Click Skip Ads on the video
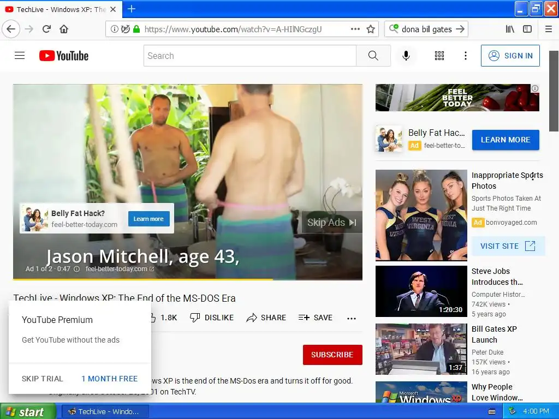This screenshot has width=559, height=419. pos(331,223)
